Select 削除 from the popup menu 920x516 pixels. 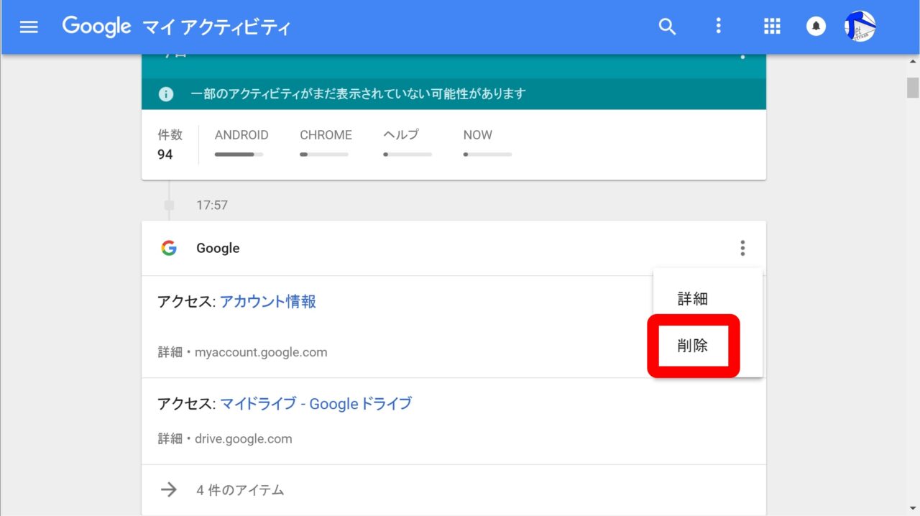[x=692, y=346]
